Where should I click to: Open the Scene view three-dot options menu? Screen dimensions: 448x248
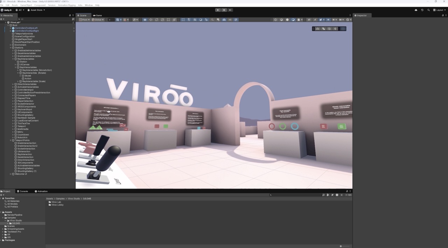click(350, 15)
